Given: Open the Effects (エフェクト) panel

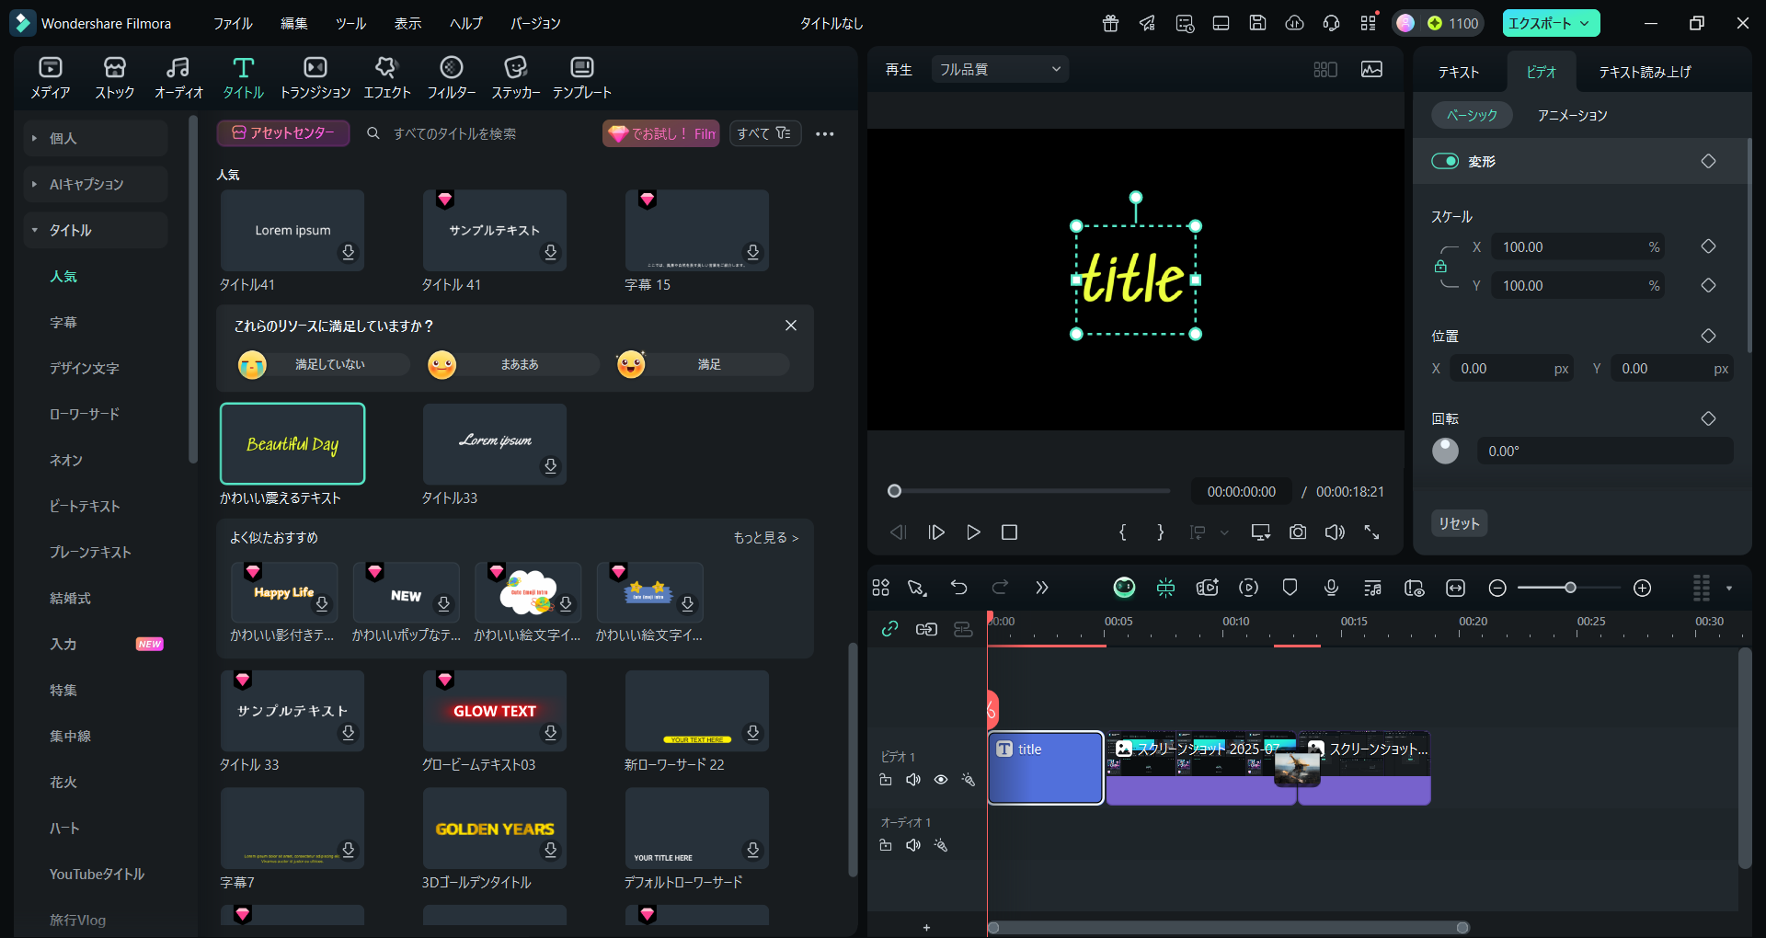Looking at the screenshot, I should (x=386, y=78).
